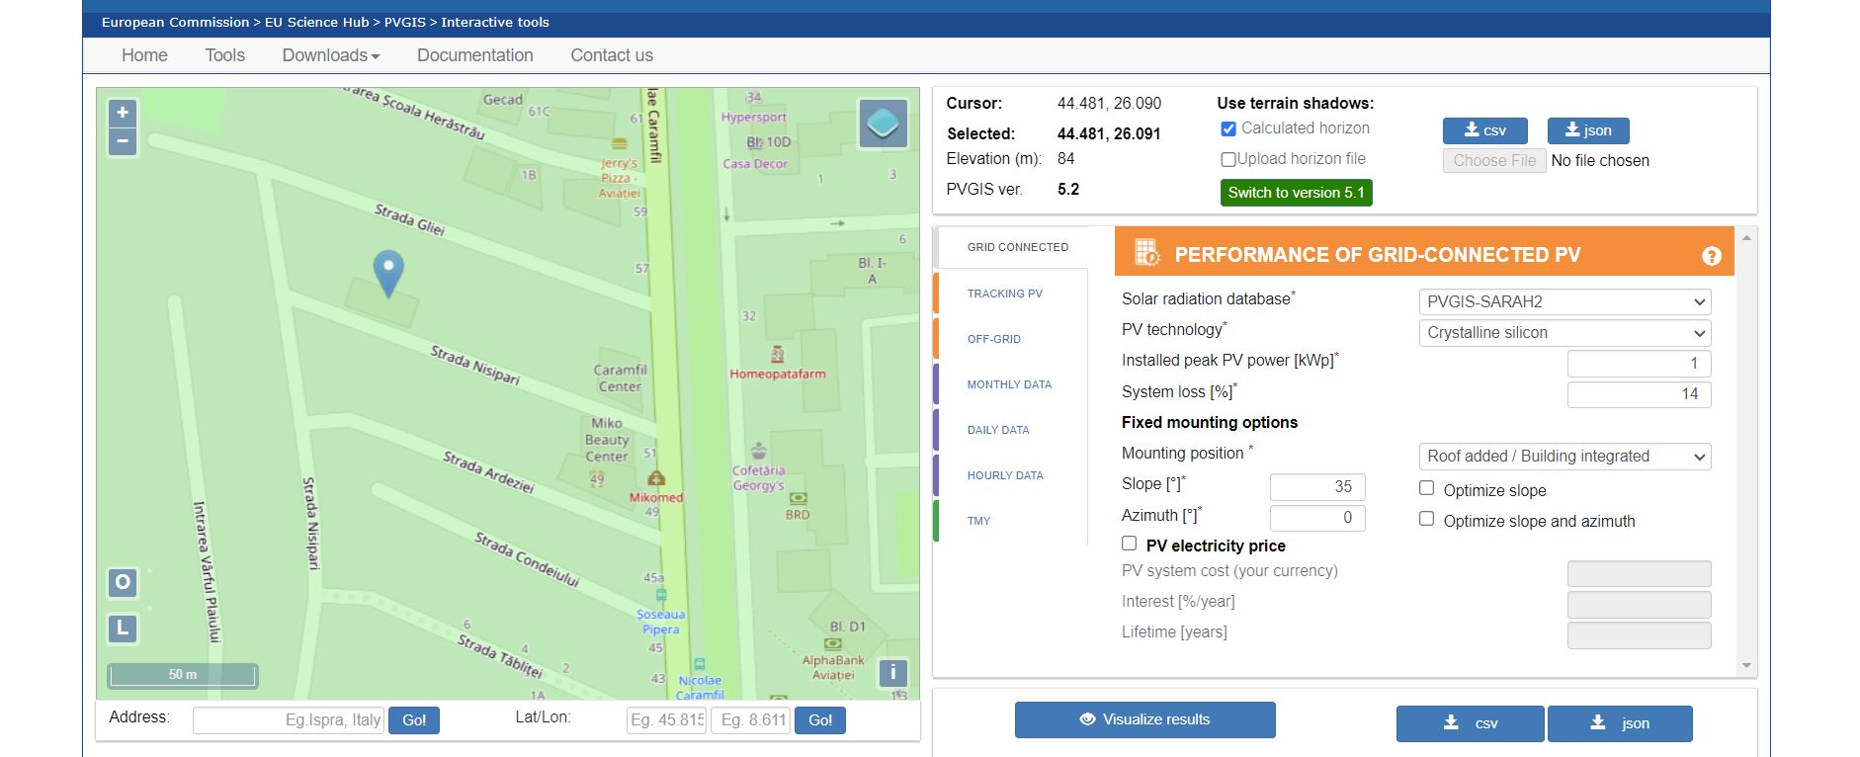This screenshot has width=1860, height=757.
Task: Open the Off-Grid tab
Action: pos(993,339)
